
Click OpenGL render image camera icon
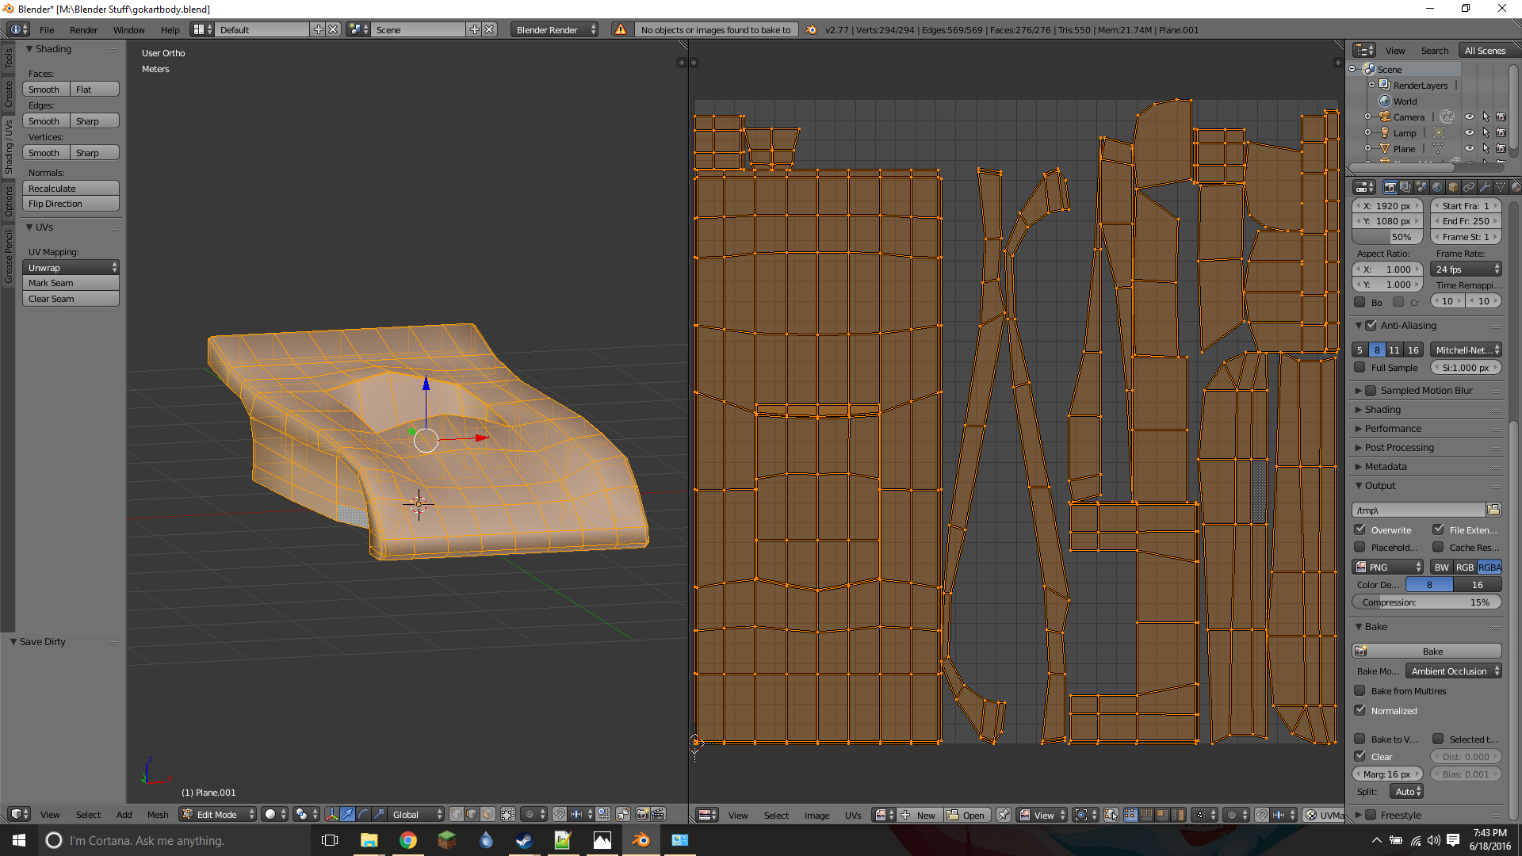[x=642, y=814]
